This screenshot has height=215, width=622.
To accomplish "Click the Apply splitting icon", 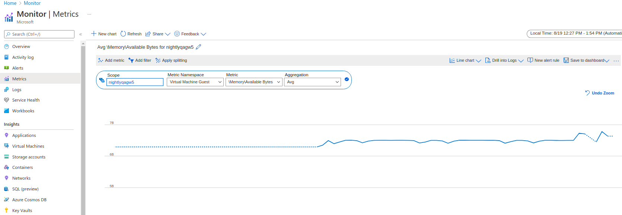I will 158,60.
